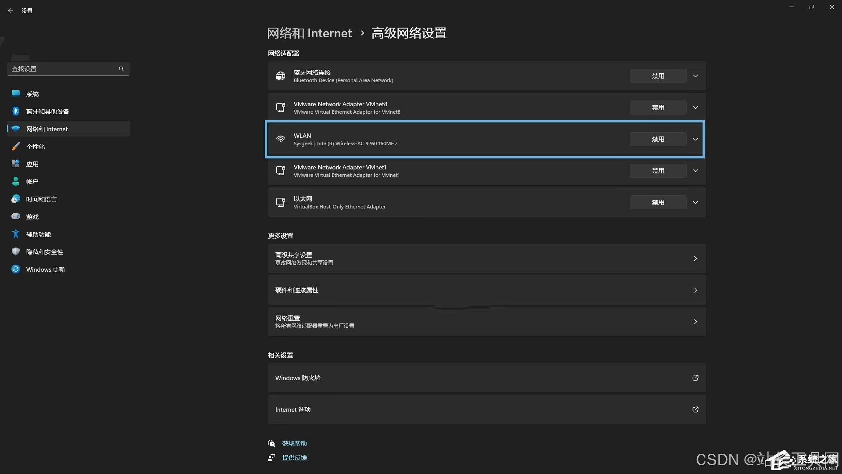The height and width of the screenshot is (474, 842).
Task: Click the 个性化 paintbrush icon
Action: [x=16, y=146]
